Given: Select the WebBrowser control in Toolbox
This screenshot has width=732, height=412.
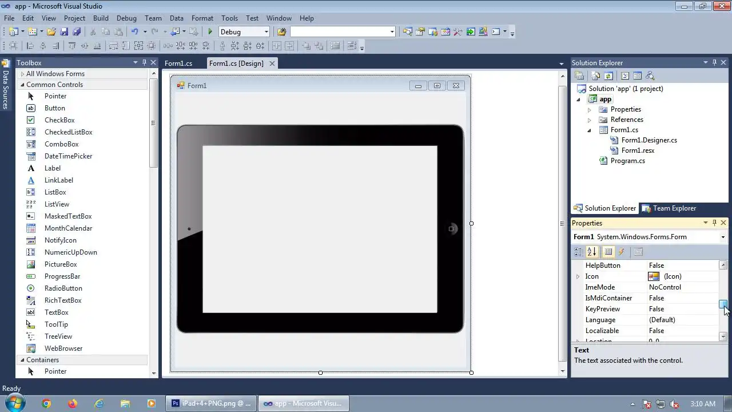Looking at the screenshot, I should click(63, 348).
